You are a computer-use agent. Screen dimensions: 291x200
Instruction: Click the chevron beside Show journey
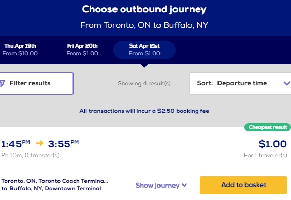pyautogui.click(x=184, y=185)
